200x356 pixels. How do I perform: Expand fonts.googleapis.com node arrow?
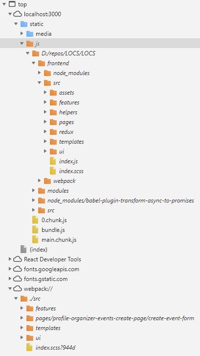[10, 269]
